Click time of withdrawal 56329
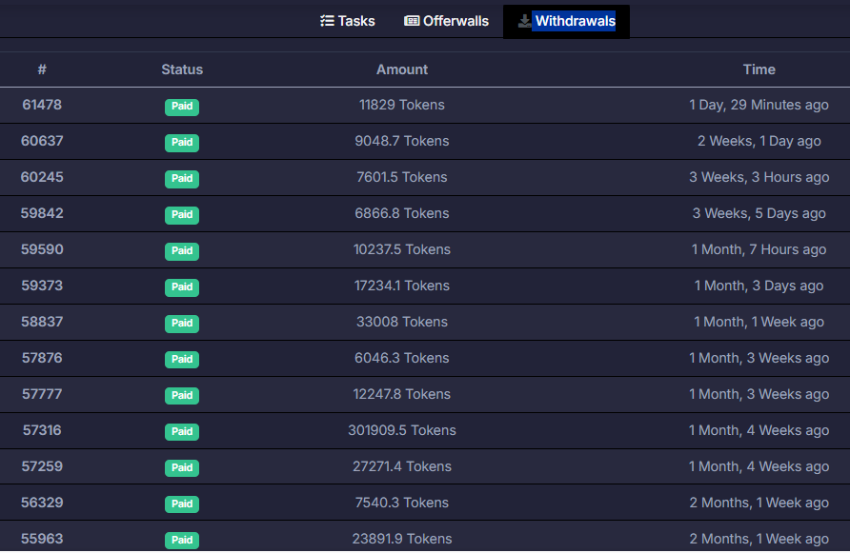Viewport: 850px width, 553px height. 759,503
